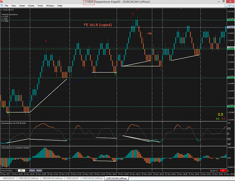Screen dimensions: 235x181
Task: Switch to the GBPUSD,M1 chart tab
Action: coord(9,178)
